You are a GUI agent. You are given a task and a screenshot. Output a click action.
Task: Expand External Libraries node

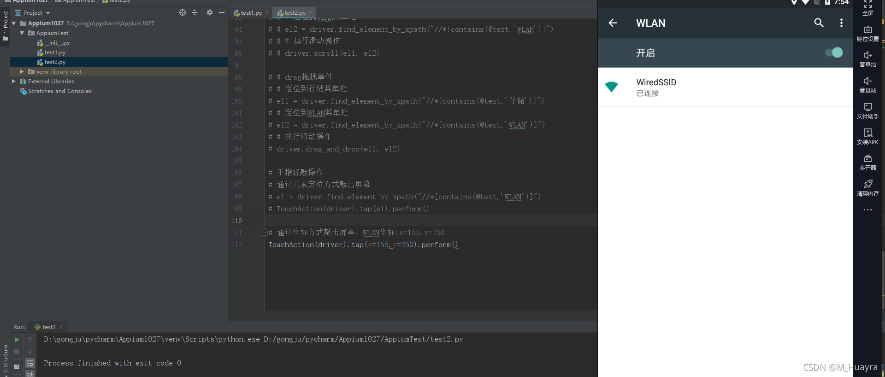click(x=14, y=81)
